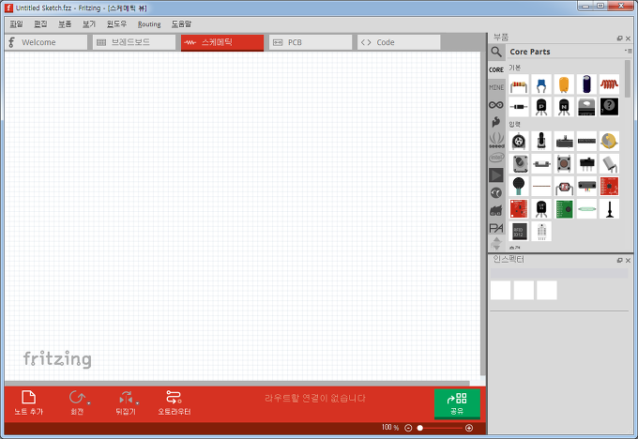
Task: Click the Add Note (노트 추가) button
Action: 28,402
